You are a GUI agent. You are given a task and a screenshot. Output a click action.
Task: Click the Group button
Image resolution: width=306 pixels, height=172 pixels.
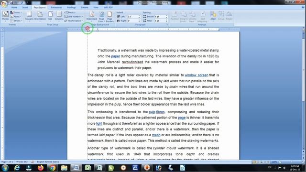(x=221, y=16)
